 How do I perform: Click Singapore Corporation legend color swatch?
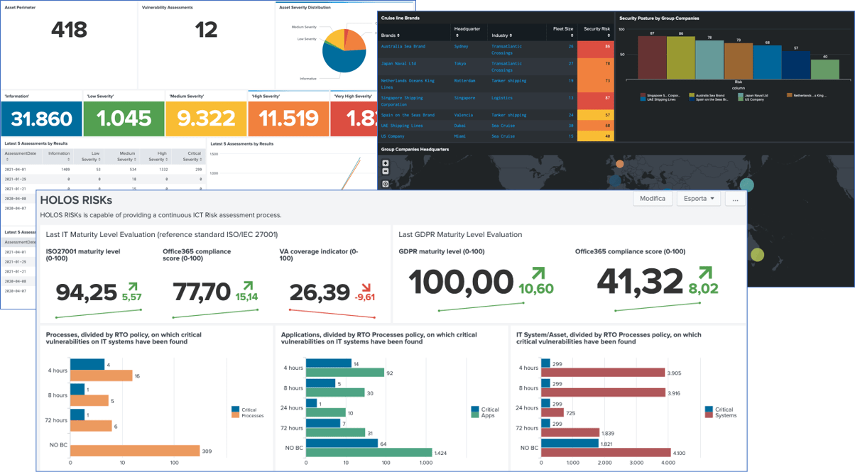pyautogui.click(x=643, y=94)
